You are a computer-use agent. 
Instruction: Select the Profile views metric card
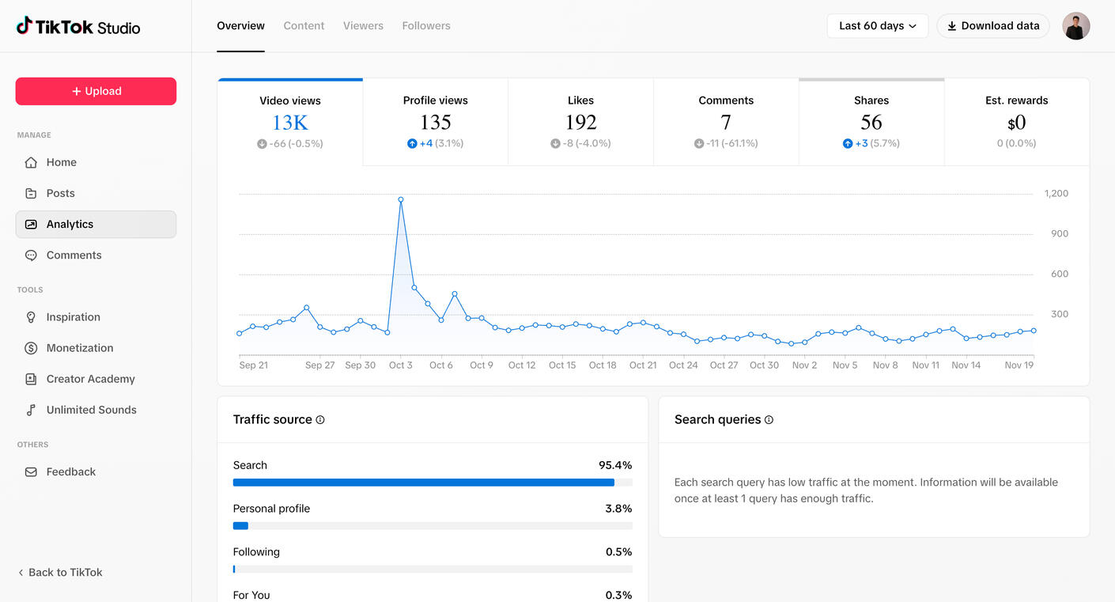click(435, 122)
